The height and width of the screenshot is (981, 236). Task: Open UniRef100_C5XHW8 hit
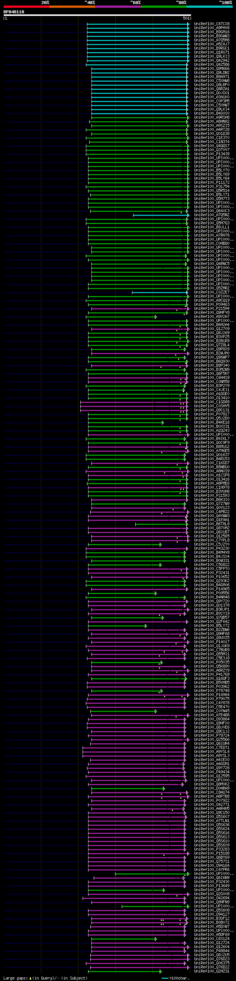[x=212, y=81]
